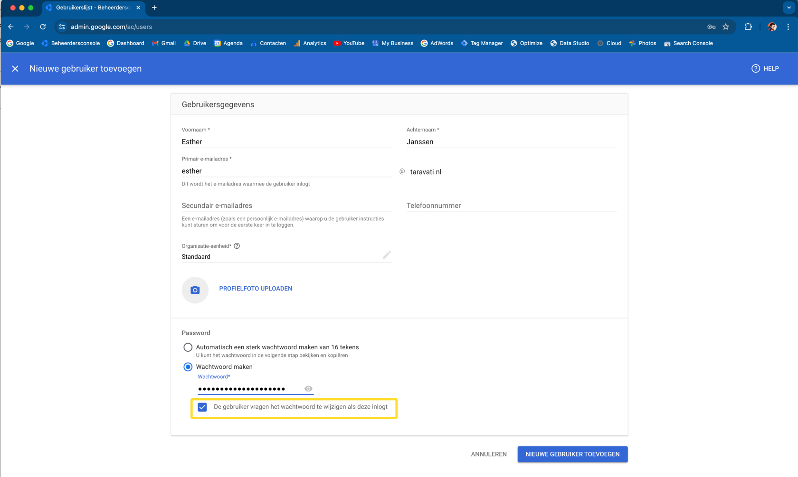Click the Secundair e-mailadres field

tap(287, 206)
